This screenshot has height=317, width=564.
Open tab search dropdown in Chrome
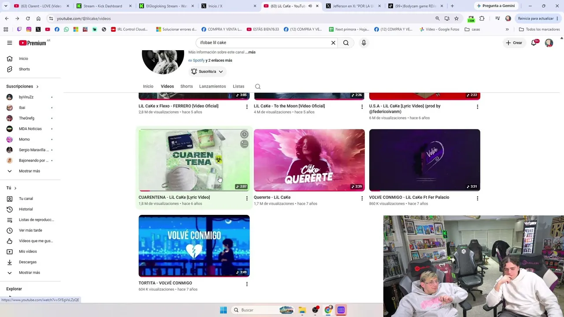pos(6,6)
